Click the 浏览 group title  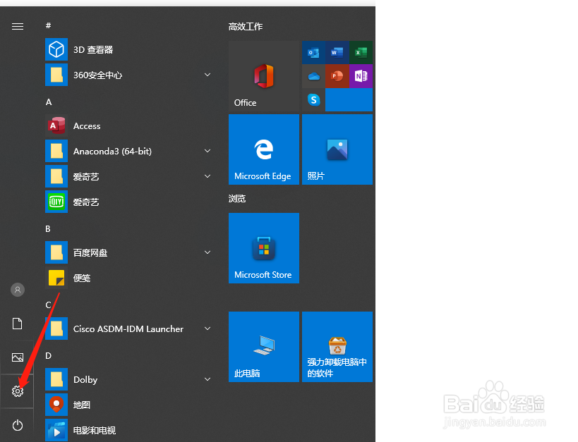click(x=237, y=199)
